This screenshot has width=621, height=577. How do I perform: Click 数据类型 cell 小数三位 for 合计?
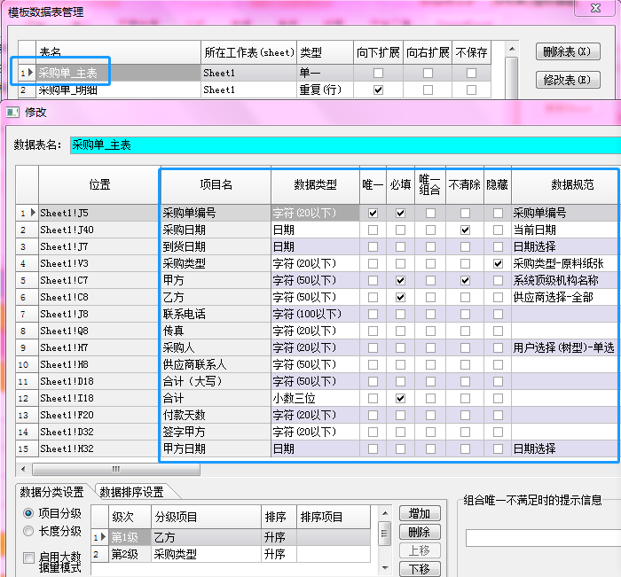(x=315, y=398)
